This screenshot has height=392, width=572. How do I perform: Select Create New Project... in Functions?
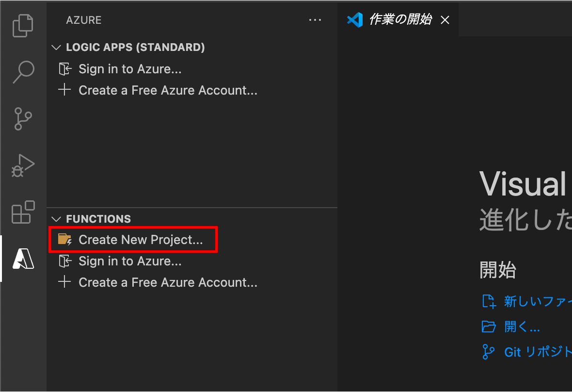coord(141,240)
